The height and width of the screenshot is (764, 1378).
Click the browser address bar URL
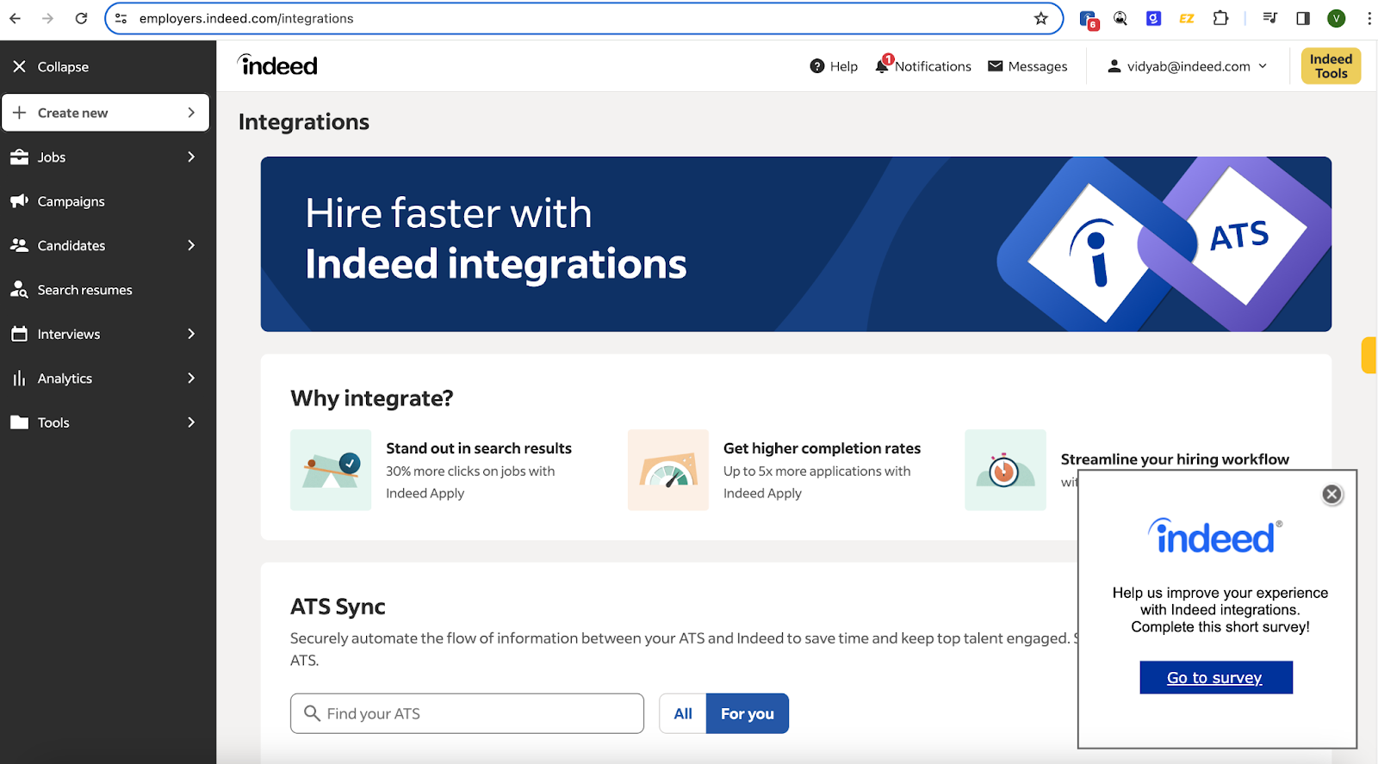point(246,18)
